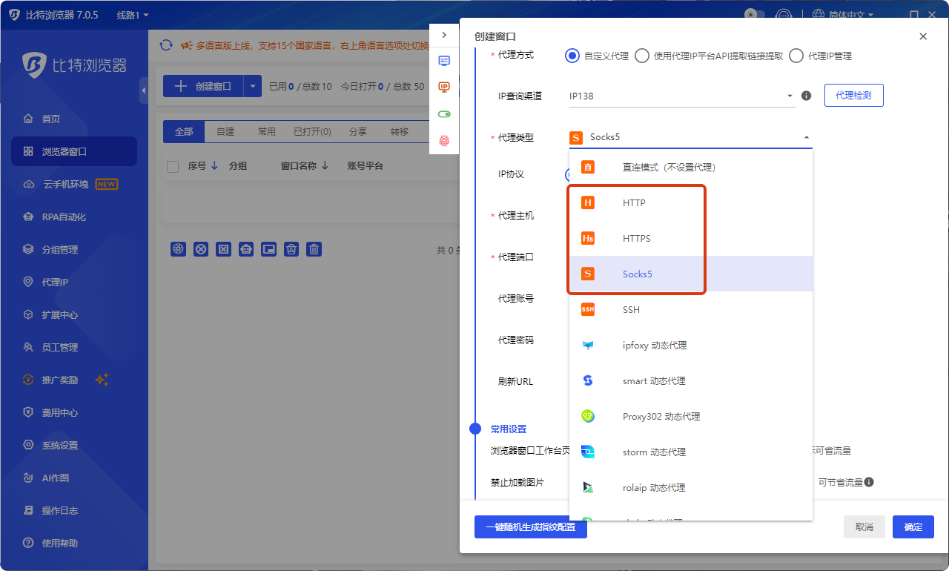Click the megaphone announcement icon
The image size is (949, 571).
pos(186,45)
